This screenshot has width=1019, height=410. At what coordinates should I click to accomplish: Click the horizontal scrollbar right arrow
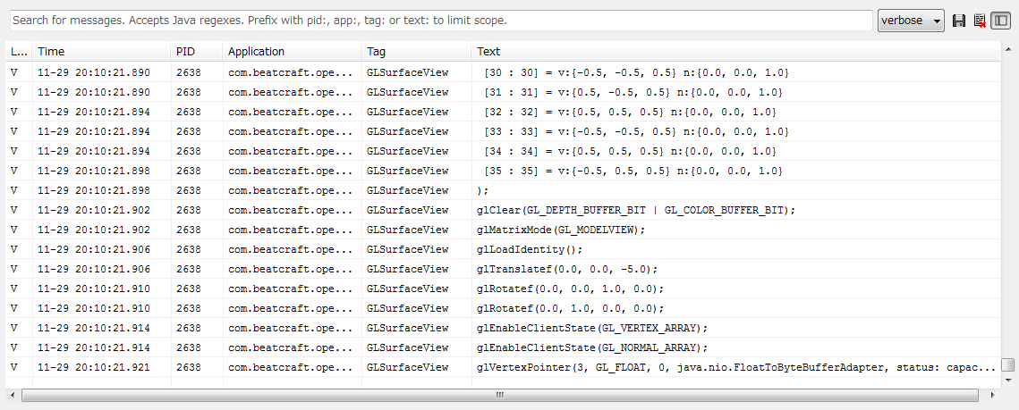coord(993,394)
